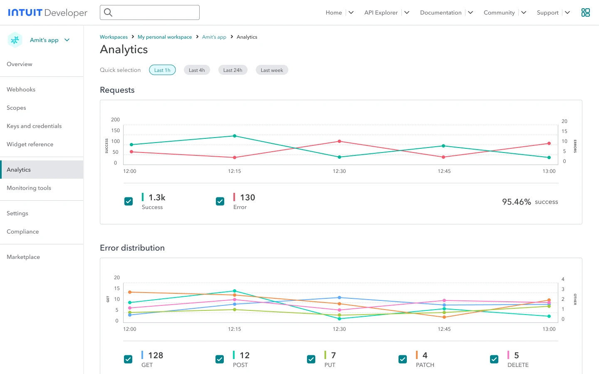Click the Documentation nav link
Screen dimensions: 599x374
[x=441, y=12]
